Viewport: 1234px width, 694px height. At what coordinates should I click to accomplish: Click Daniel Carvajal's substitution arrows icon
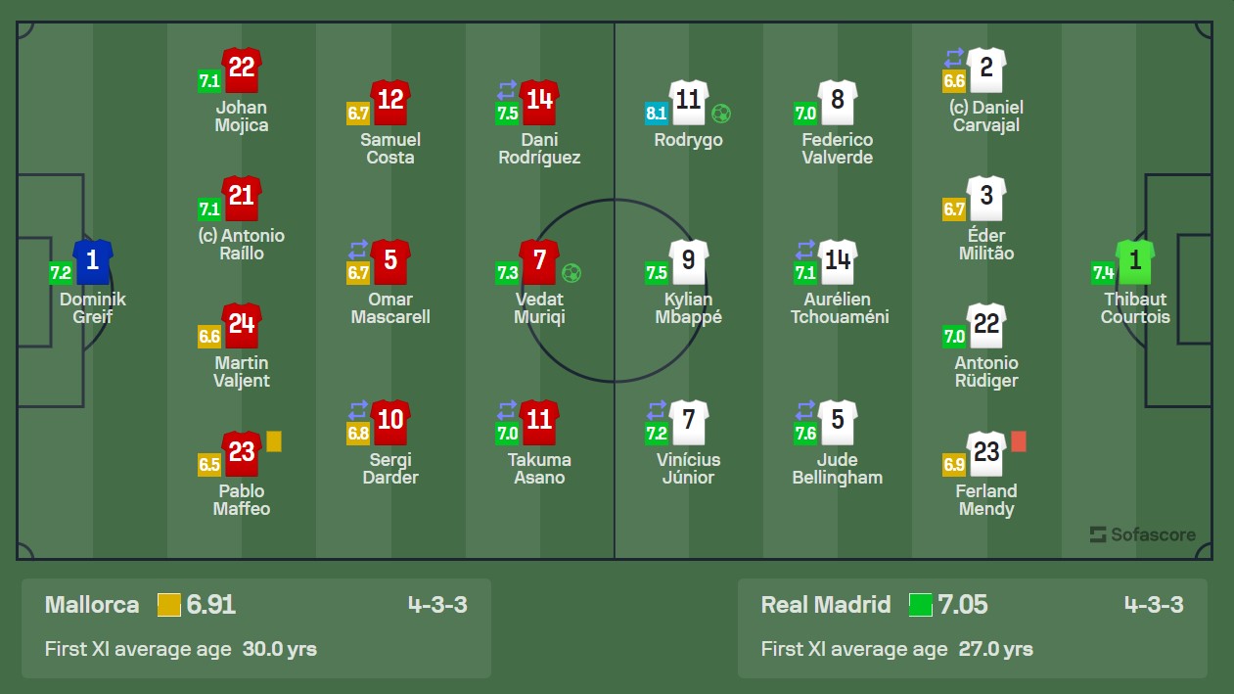[x=954, y=59]
